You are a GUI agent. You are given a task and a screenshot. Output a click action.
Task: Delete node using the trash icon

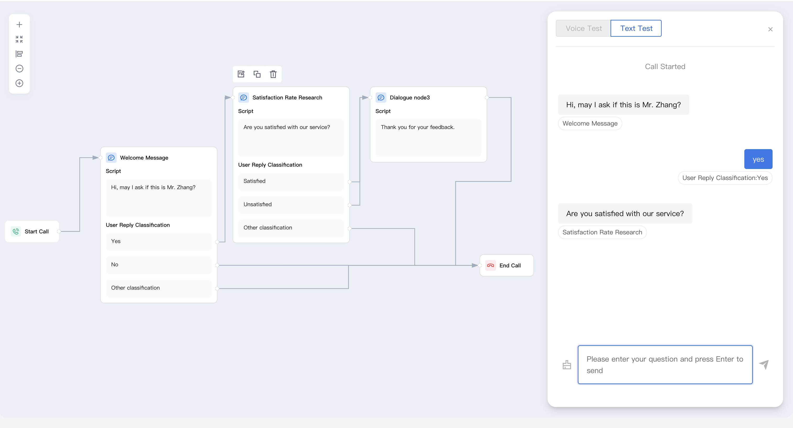273,74
